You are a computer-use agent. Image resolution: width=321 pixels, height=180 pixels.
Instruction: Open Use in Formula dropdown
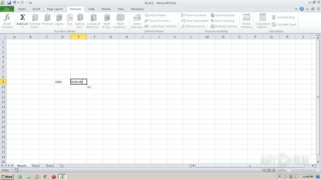pyautogui.click(x=158, y=21)
